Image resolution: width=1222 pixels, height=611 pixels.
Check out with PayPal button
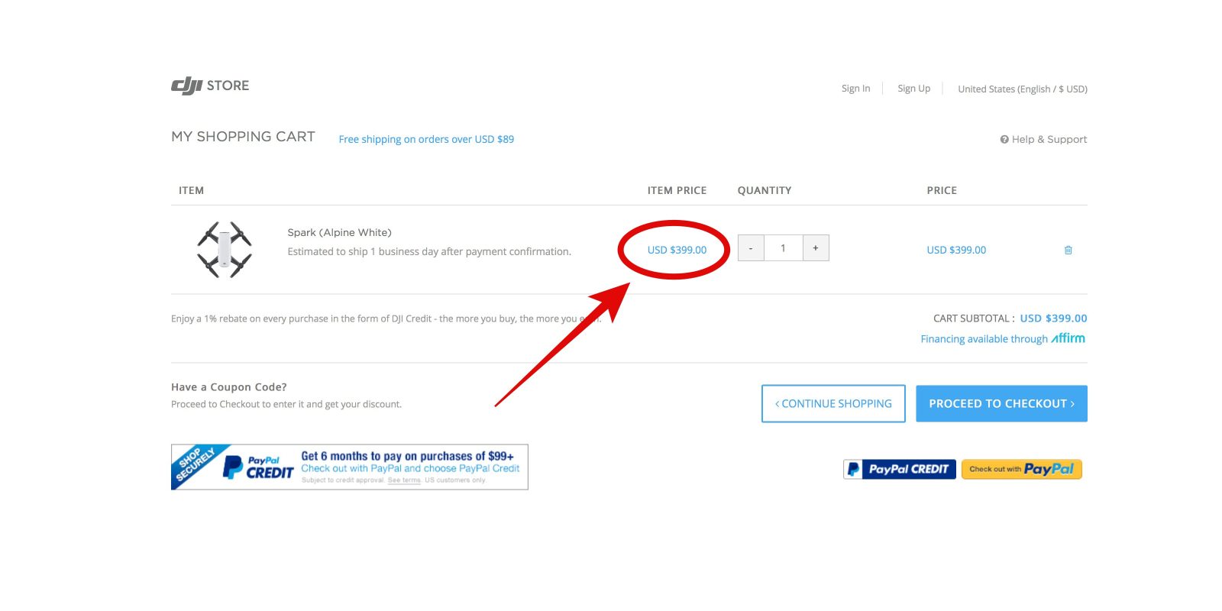tap(1021, 469)
